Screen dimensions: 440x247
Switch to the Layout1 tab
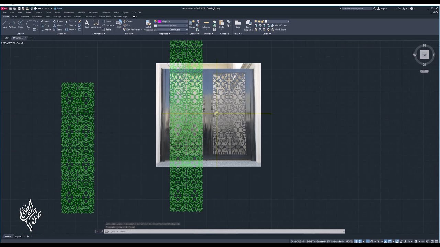coord(19,236)
